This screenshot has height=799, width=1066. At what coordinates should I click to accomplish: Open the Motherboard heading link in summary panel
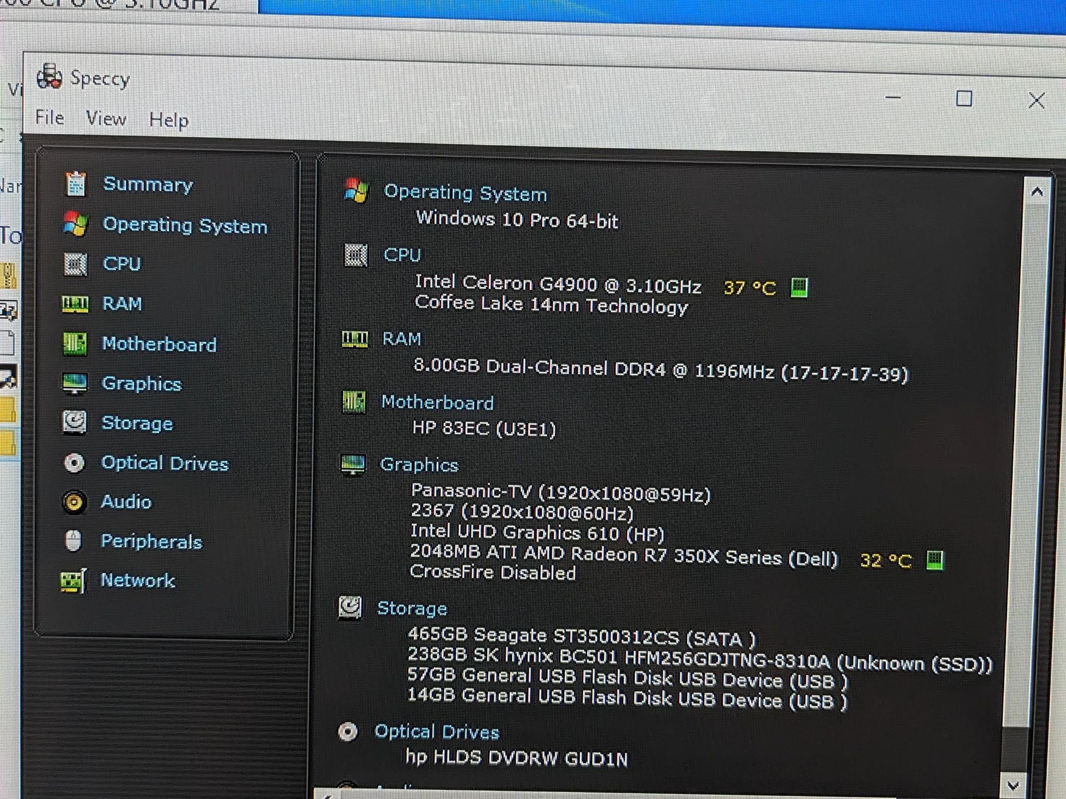click(x=437, y=402)
